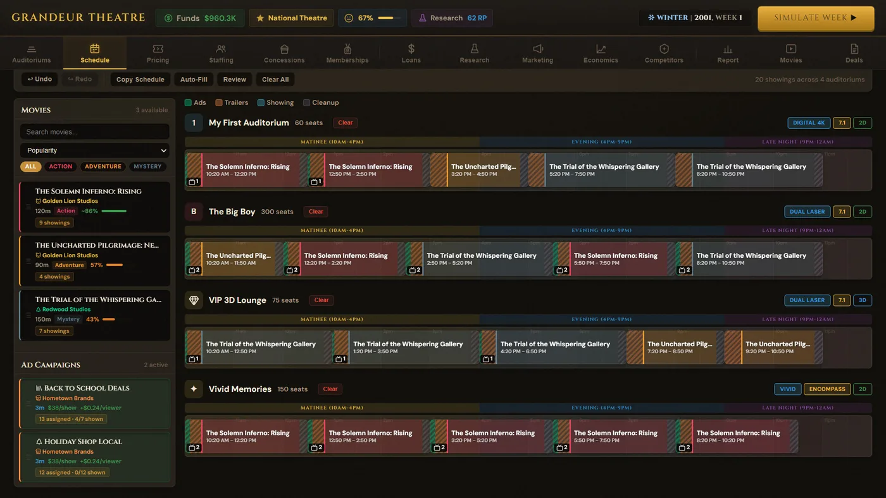The height and width of the screenshot is (498, 886).
Task: Click the Simulate Week button
Action: click(816, 18)
